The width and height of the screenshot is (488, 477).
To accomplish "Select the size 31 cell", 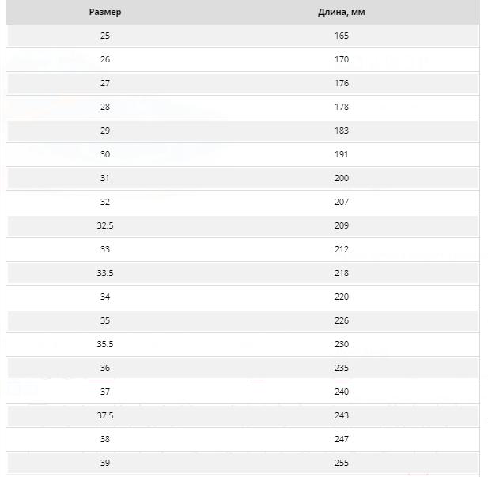I will click(105, 178).
